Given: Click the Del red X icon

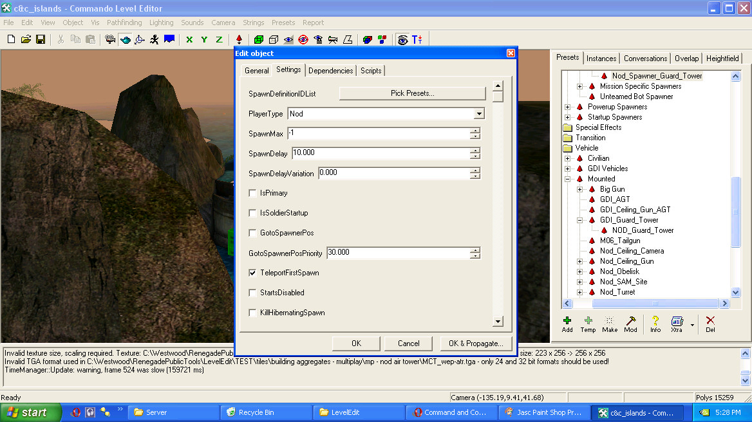Looking at the screenshot, I should click(710, 324).
